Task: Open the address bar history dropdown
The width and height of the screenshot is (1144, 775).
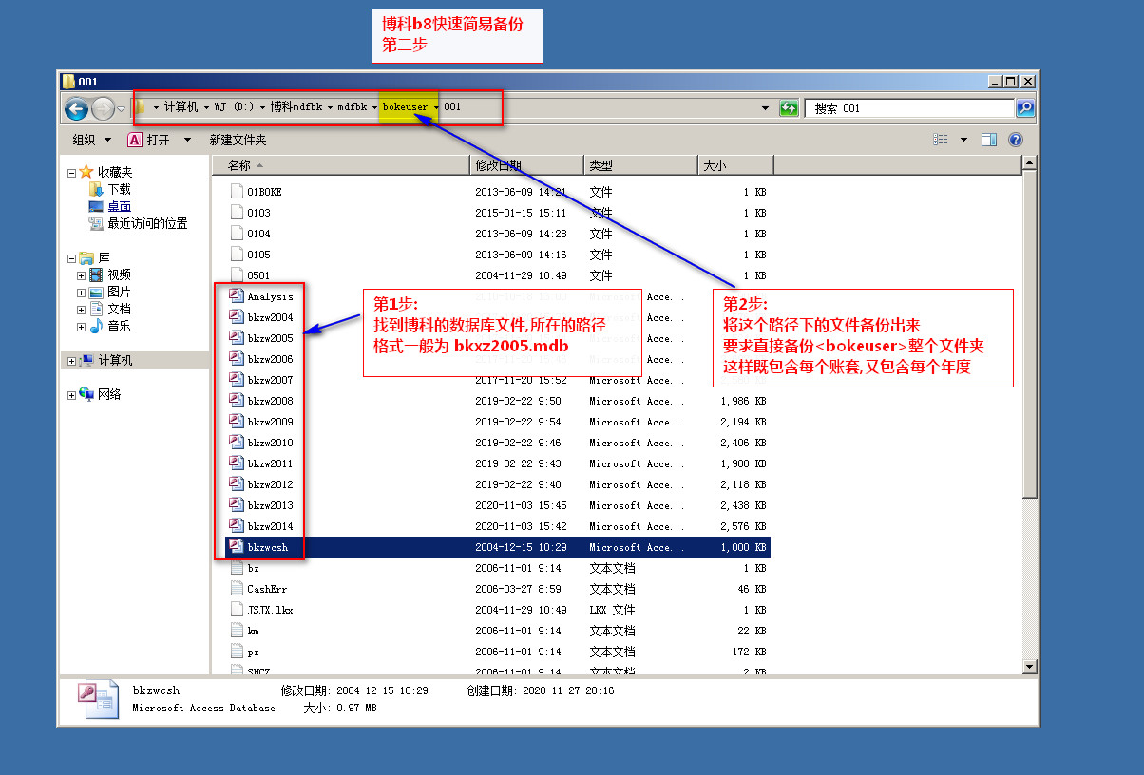Action: [766, 108]
